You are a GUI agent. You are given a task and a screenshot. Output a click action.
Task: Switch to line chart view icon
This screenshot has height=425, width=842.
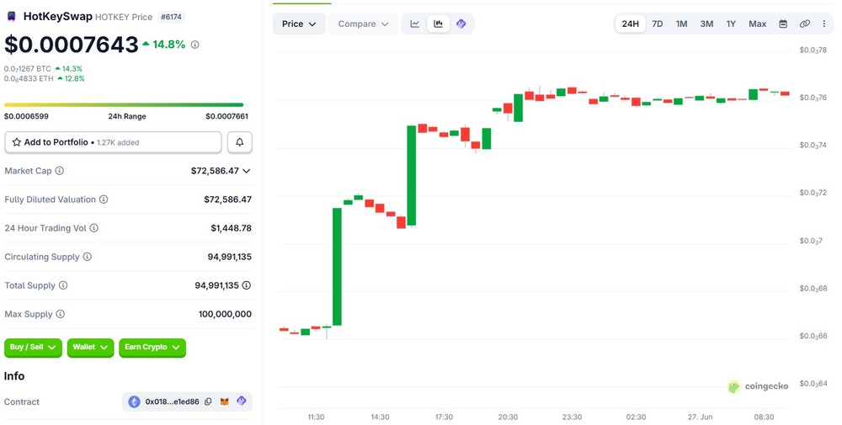[414, 24]
